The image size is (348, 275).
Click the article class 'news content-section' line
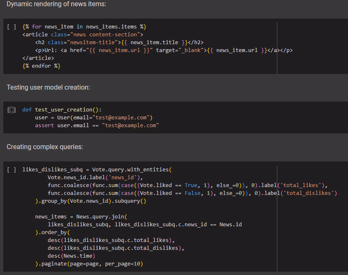click(x=83, y=35)
